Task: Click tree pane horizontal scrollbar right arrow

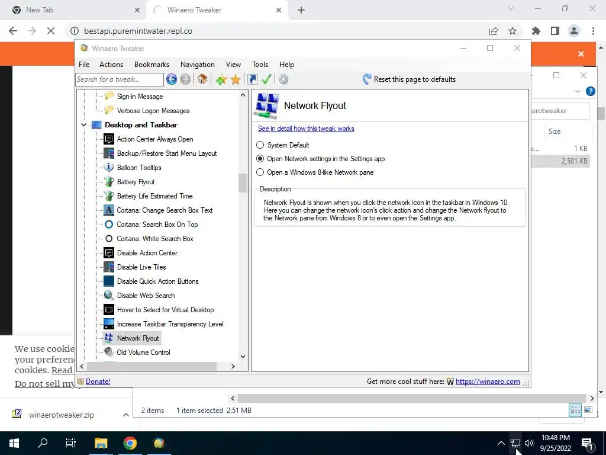Action: pos(233,366)
